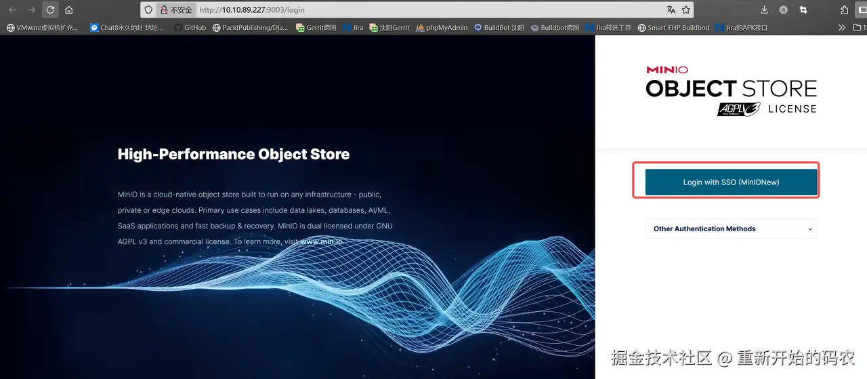Open the BuildBot 沈阳 bookmark

(499, 28)
